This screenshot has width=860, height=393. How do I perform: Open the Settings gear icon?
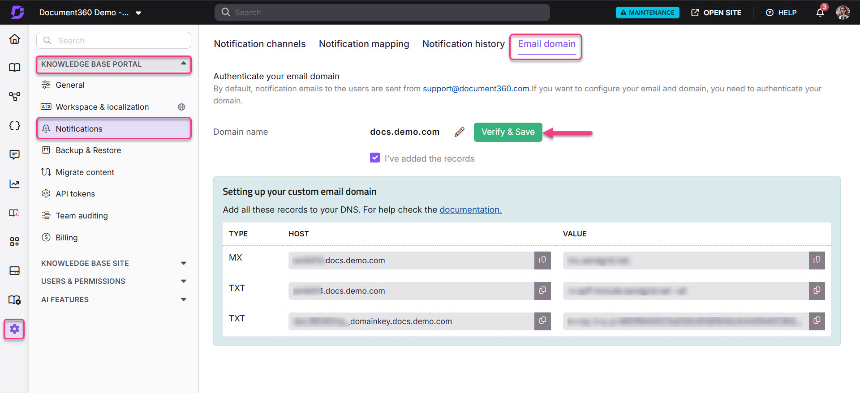coord(14,329)
